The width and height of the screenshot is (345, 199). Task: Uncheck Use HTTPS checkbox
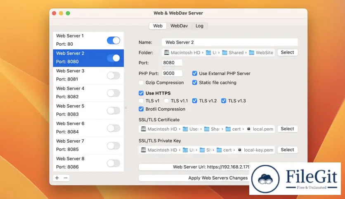[141, 93]
